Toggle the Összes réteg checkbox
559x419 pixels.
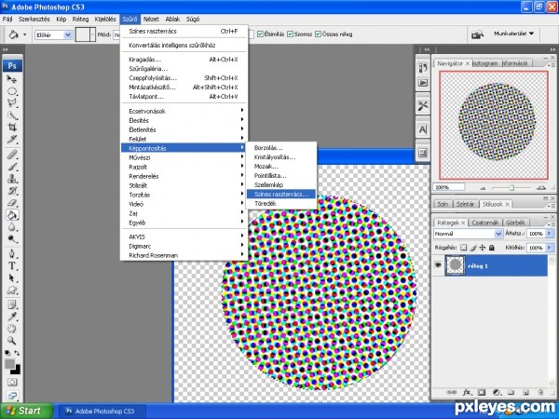pyautogui.click(x=318, y=34)
